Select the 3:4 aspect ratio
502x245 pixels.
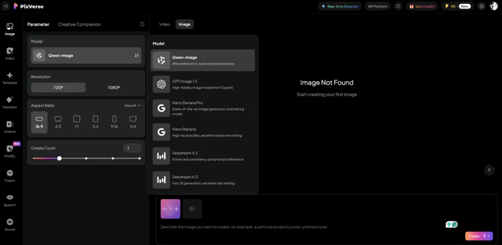(96, 122)
